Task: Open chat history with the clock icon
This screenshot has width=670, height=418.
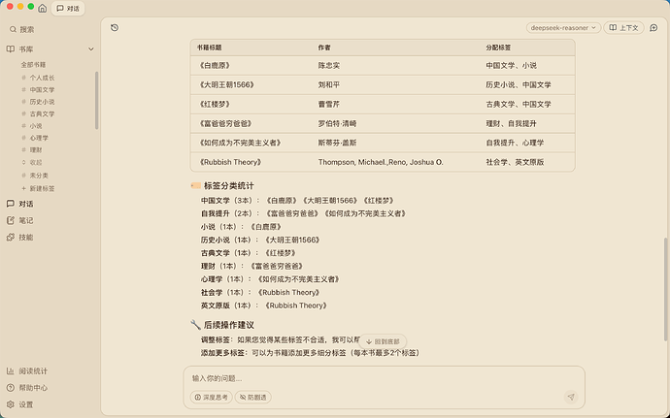Action: tap(115, 28)
